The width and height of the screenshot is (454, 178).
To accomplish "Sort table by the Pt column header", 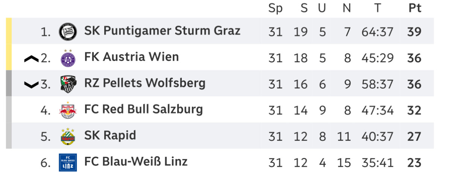I will pyautogui.click(x=414, y=8).
